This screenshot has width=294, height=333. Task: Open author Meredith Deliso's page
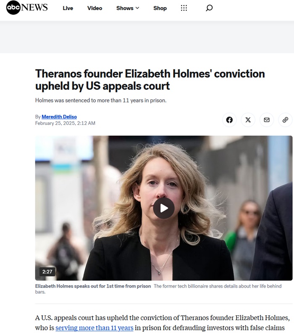(x=59, y=116)
